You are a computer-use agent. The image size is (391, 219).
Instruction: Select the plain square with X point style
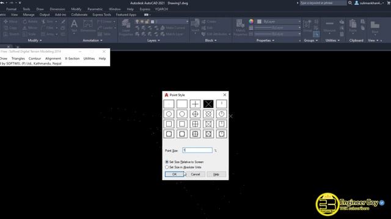(x=208, y=124)
